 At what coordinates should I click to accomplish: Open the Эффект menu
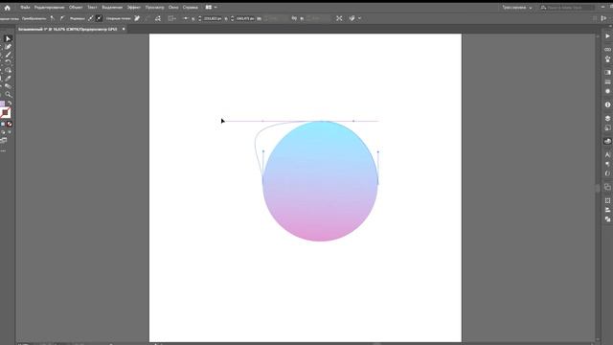(x=134, y=8)
